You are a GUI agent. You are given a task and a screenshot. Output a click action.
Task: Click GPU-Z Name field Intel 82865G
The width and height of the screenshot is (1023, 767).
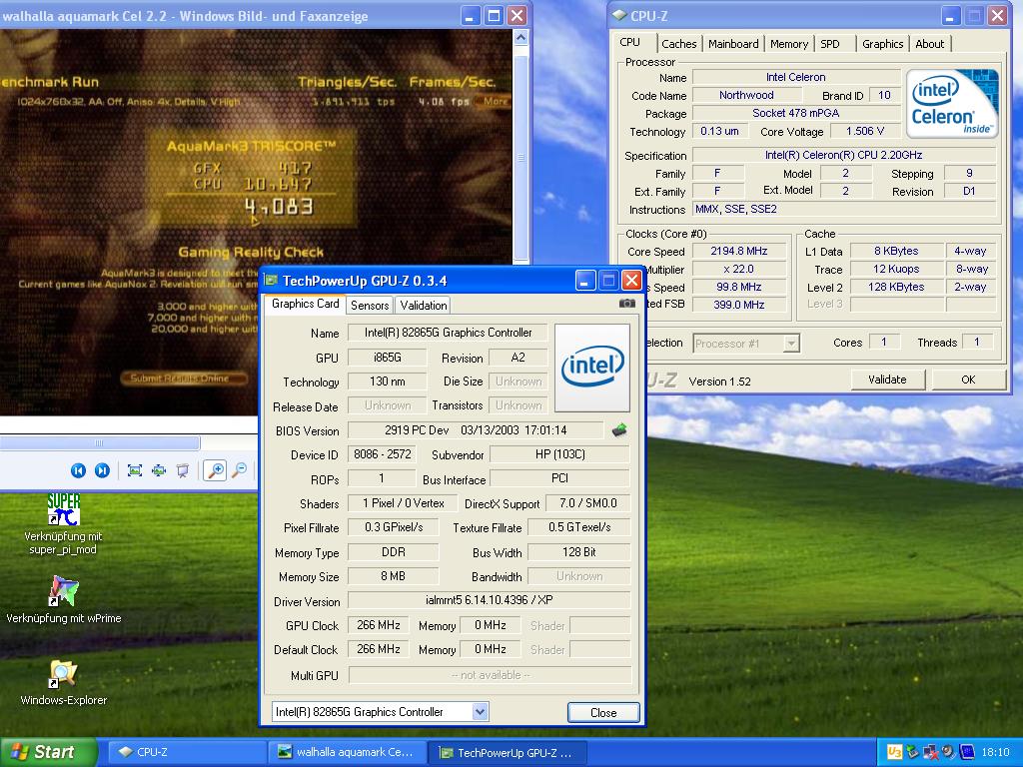tap(449, 333)
